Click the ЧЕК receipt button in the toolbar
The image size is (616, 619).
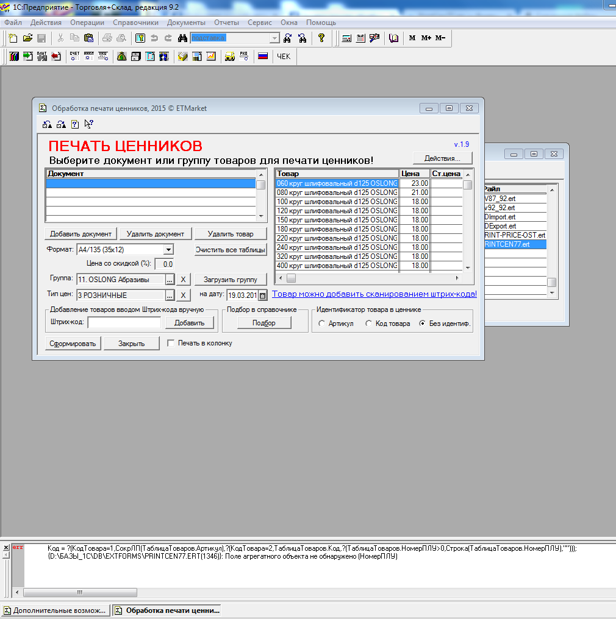point(284,57)
